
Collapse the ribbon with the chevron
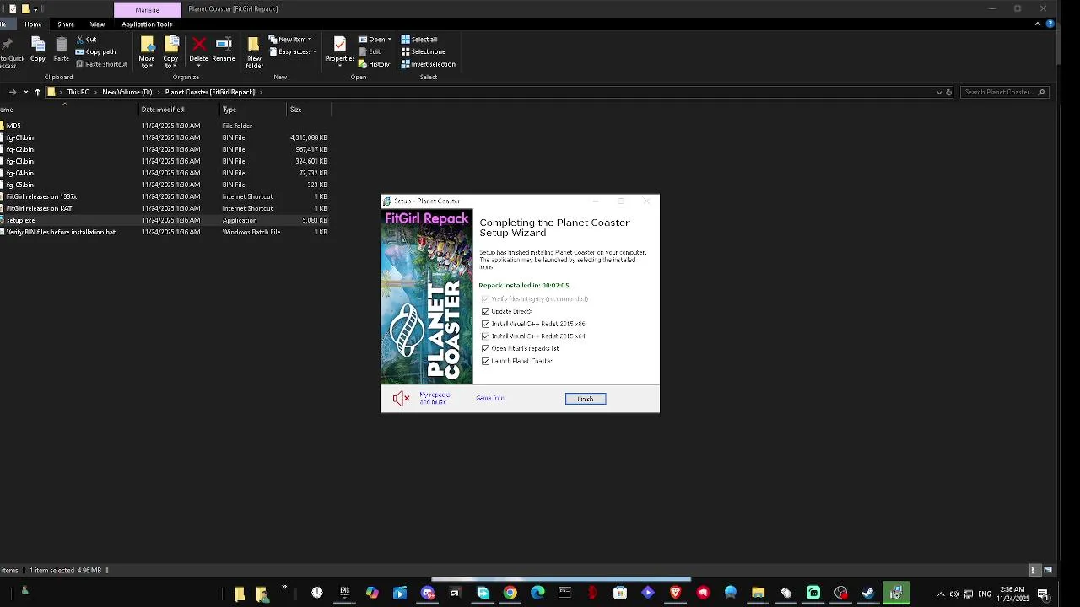pyautogui.click(x=1038, y=24)
